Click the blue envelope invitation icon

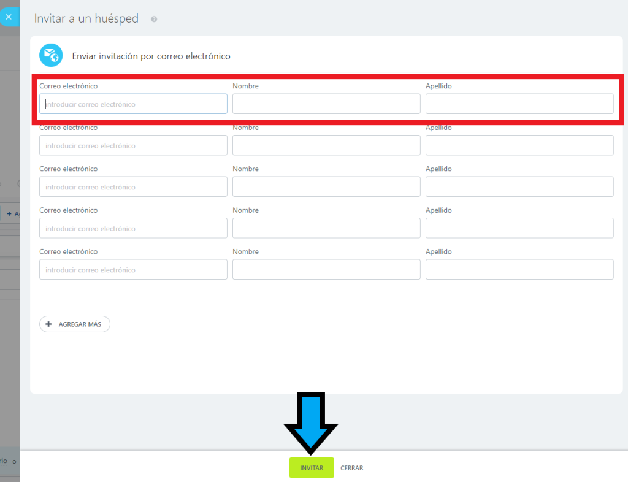51,56
